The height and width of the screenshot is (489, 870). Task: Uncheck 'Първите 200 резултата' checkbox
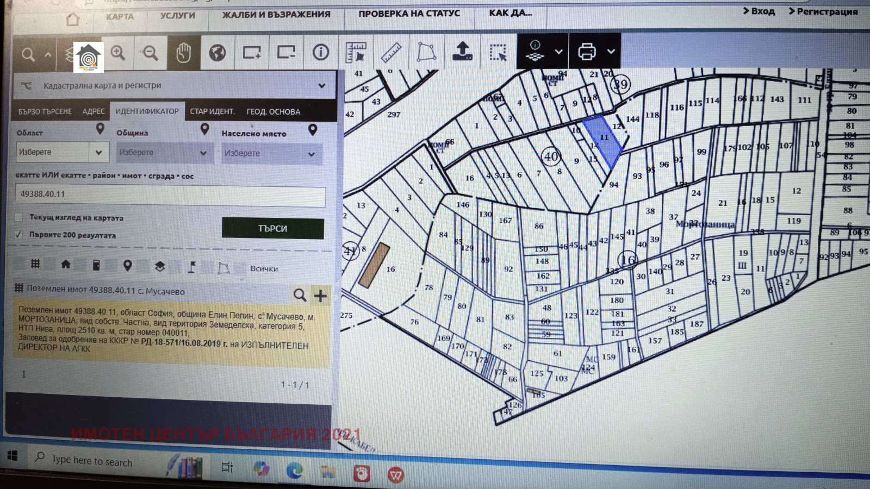pos(19,235)
